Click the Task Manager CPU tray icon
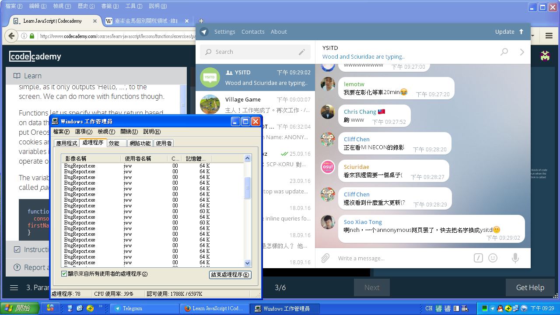 coord(484,308)
